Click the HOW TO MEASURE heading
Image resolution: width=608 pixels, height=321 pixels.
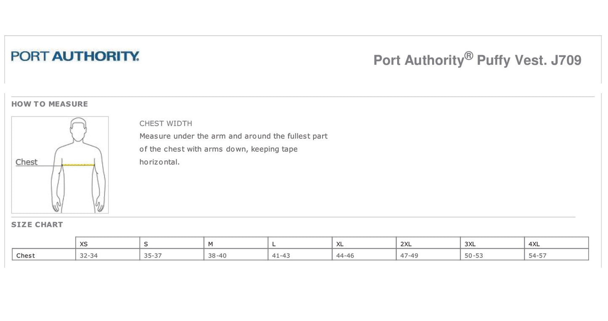coord(50,104)
